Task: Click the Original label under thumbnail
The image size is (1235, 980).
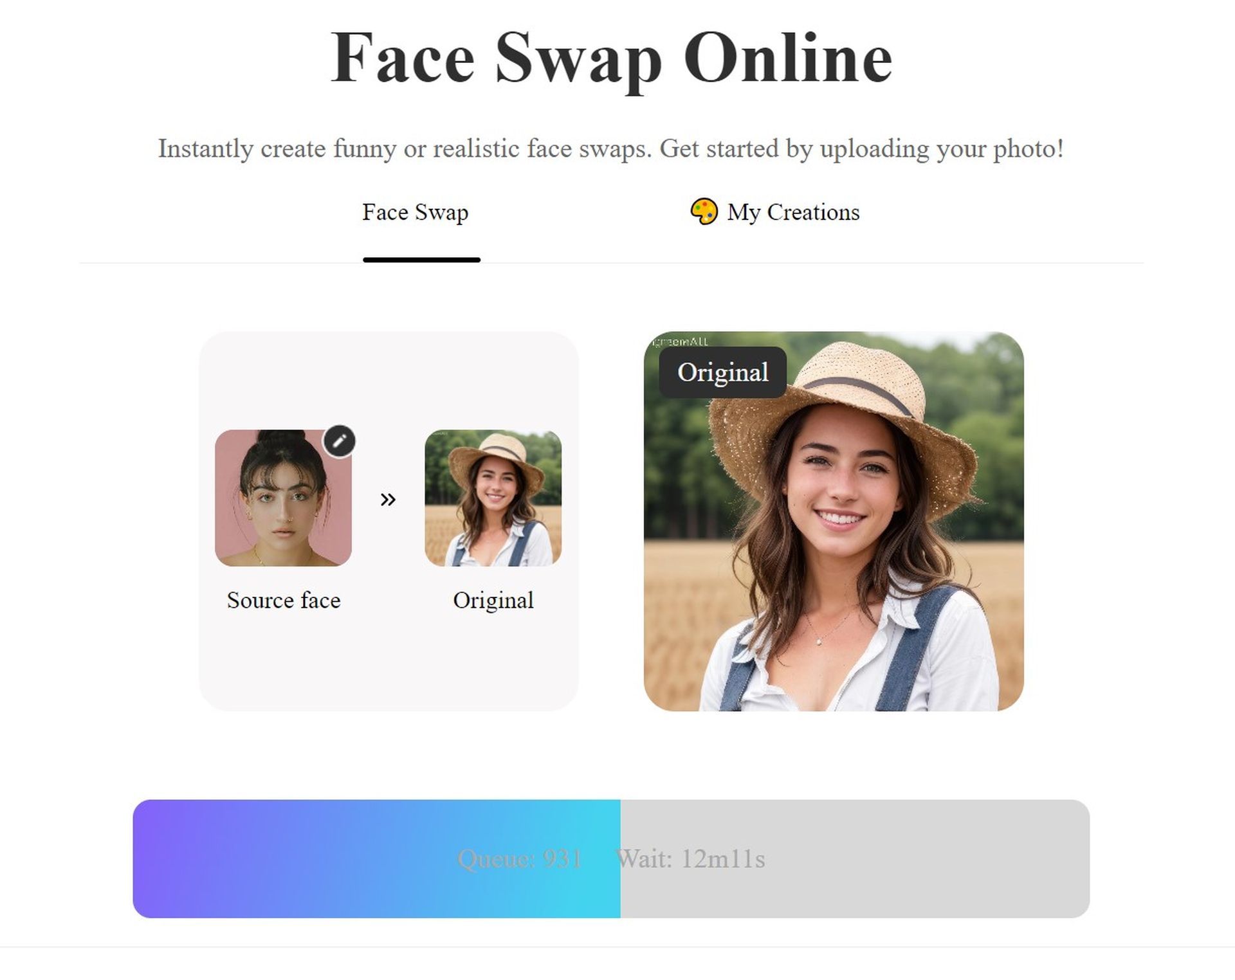Action: click(493, 600)
